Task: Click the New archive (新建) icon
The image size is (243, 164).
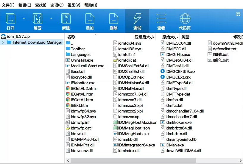Action: click(66, 18)
